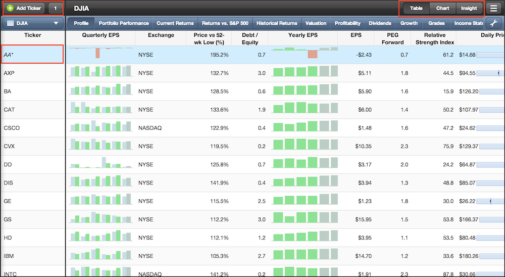The height and width of the screenshot is (277, 505).
Task: Open the hamburger menu icon
Action: pyautogui.click(x=494, y=8)
